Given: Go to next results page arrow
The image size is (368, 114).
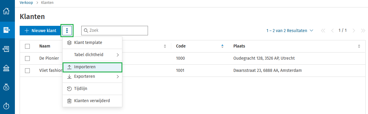Looking at the screenshot, I should (354, 31).
